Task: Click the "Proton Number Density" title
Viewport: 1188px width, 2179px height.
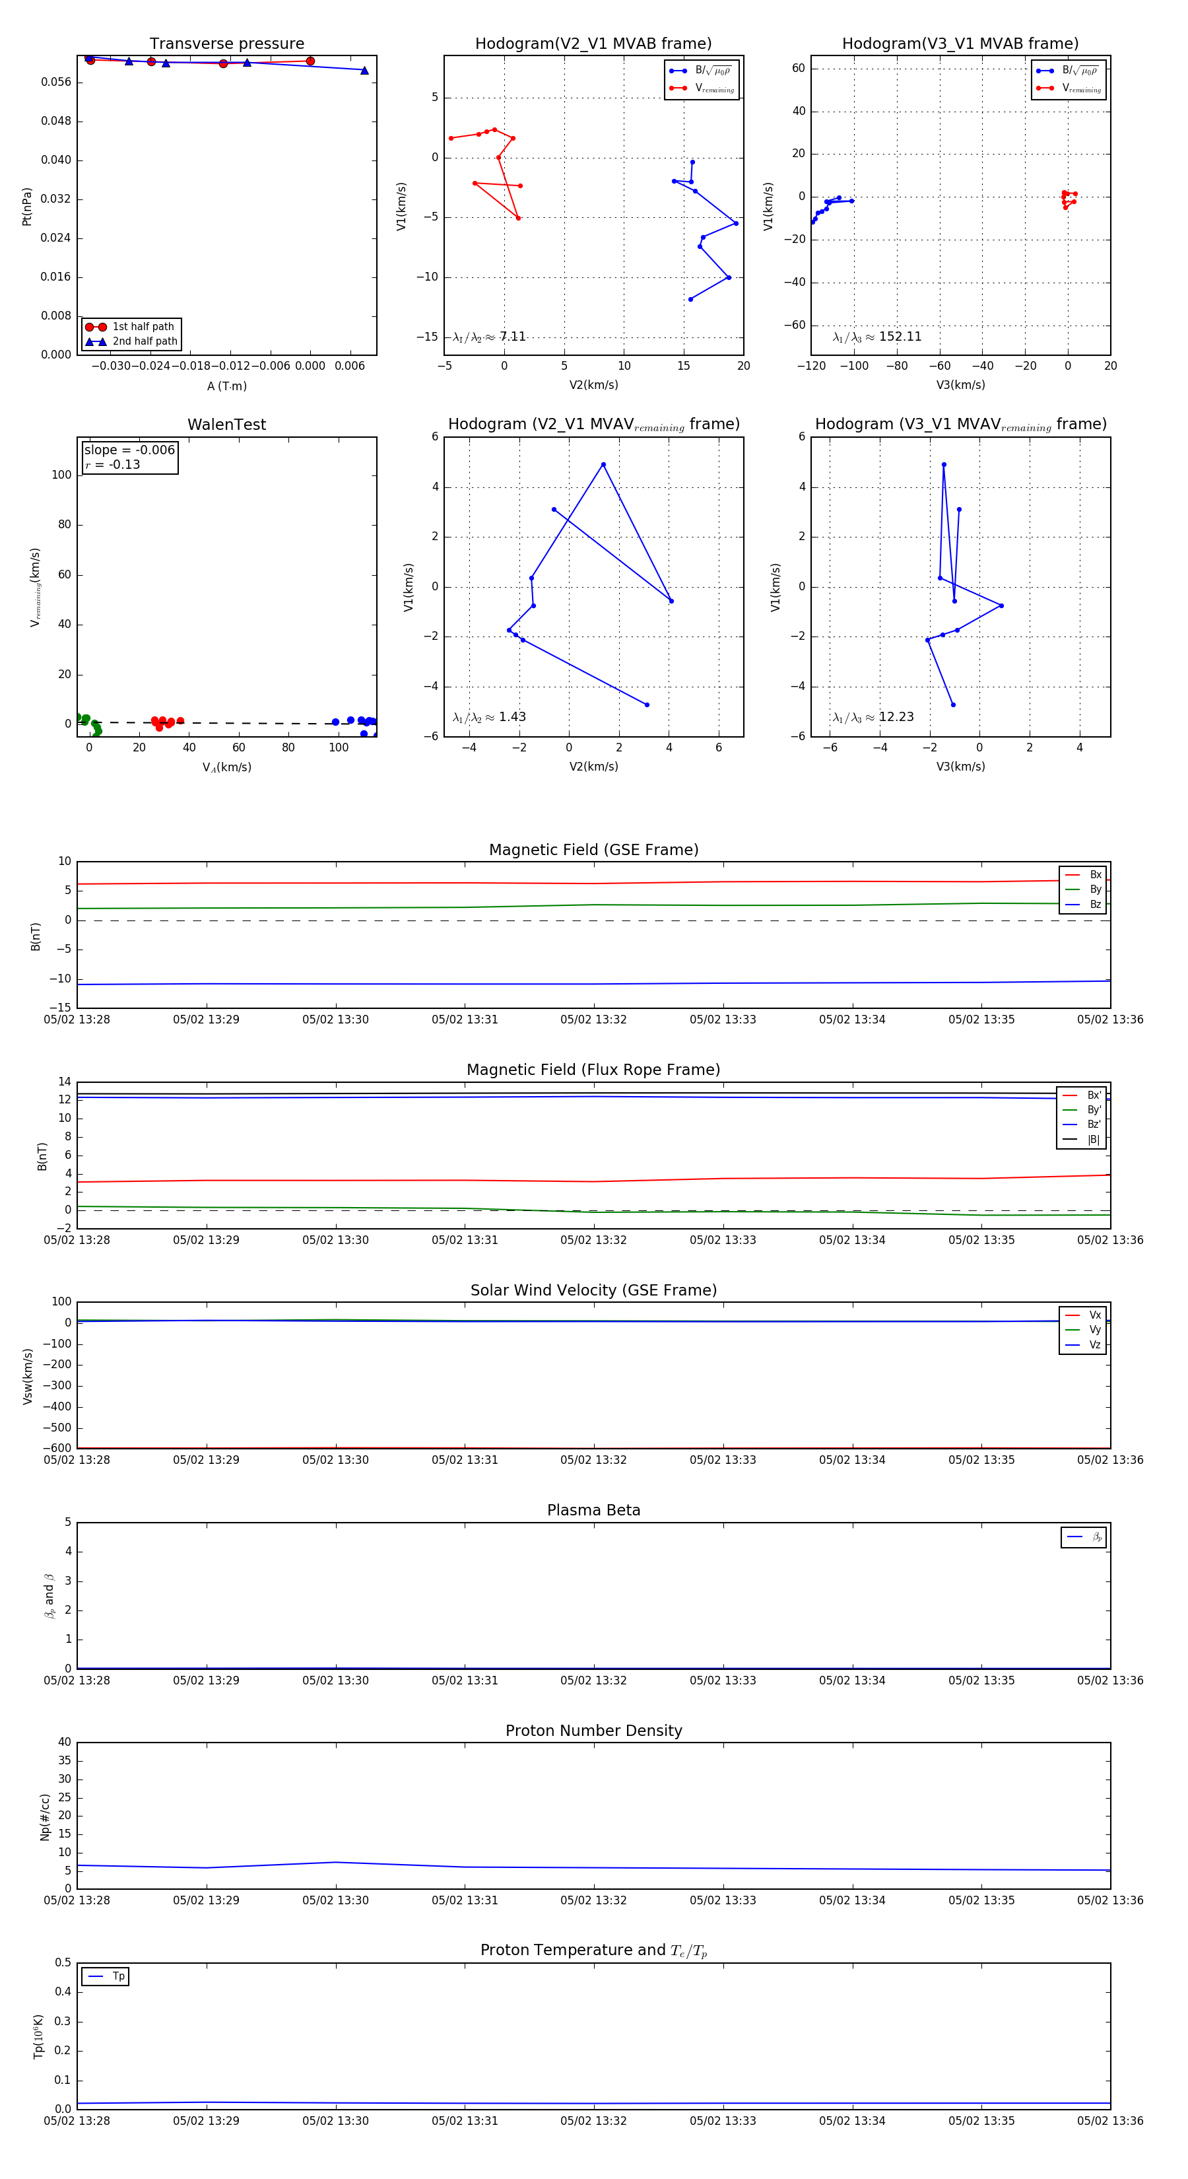Action: click(593, 1731)
